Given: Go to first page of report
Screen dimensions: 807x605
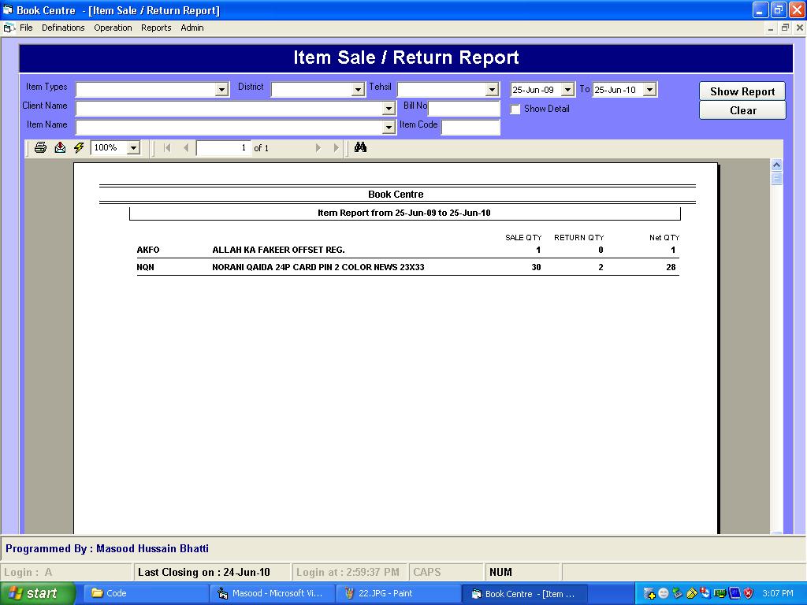Looking at the screenshot, I should [x=167, y=148].
